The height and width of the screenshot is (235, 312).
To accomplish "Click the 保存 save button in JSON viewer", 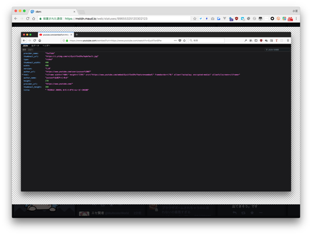I will (24, 50).
